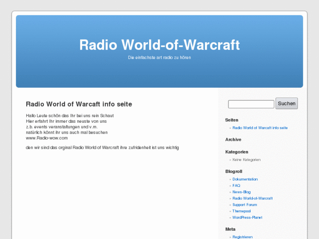Image resolution: width=319 pixels, height=239 pixels.
Task: Click the Archive sidebar heading
Action: pos(233,139)
